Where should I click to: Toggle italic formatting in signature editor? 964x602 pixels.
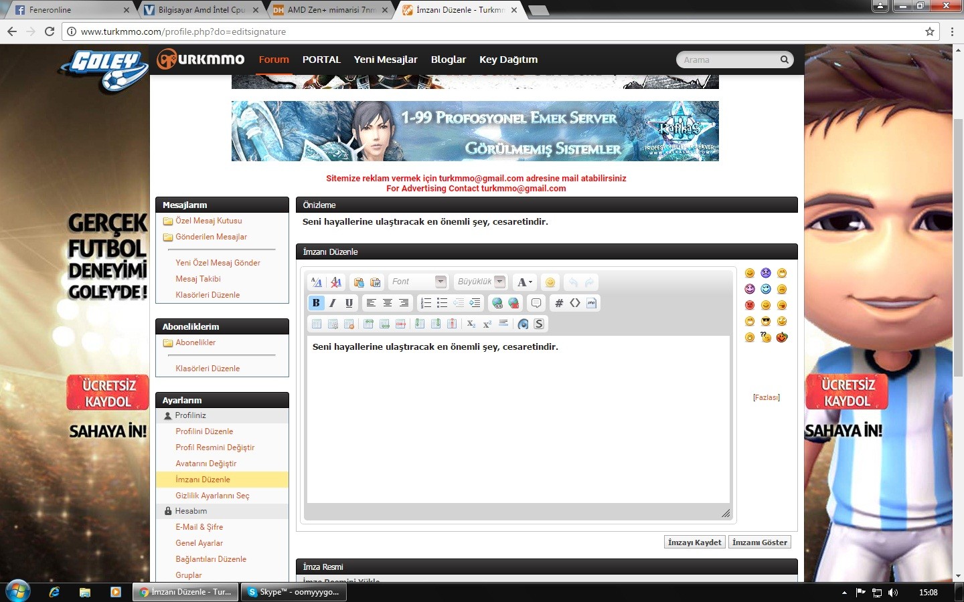pyautogui.click(x=333, y=303)
